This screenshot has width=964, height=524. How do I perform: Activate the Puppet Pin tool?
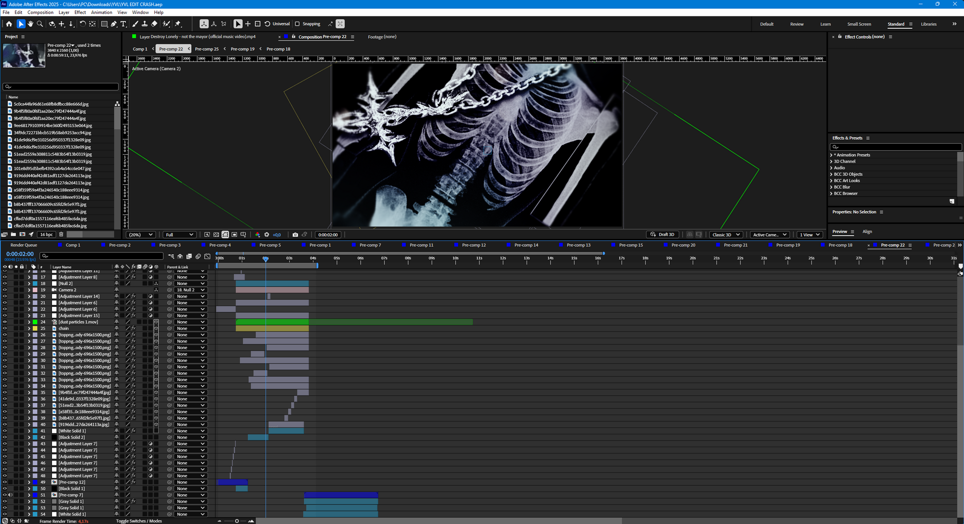point(177,23)
